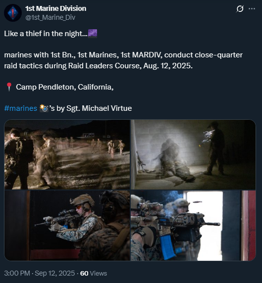Image resolution: width=262 pixels, height=283 pixels.
Task: Open photo of rifle with blue magazine
Action: (x=193, y=226)
